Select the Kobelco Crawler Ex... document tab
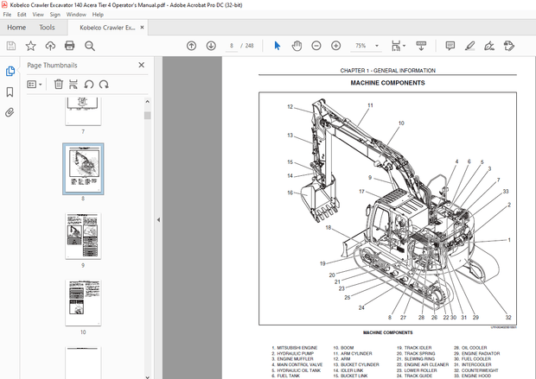 coord(107,28)
